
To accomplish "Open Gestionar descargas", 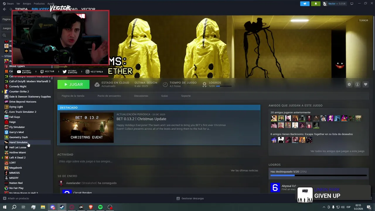I will pyautogui.click(x=190, y=198).
